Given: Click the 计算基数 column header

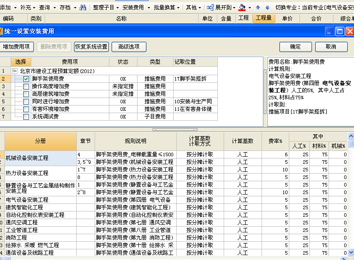Looking at the screenshot, I should point(243,142).
